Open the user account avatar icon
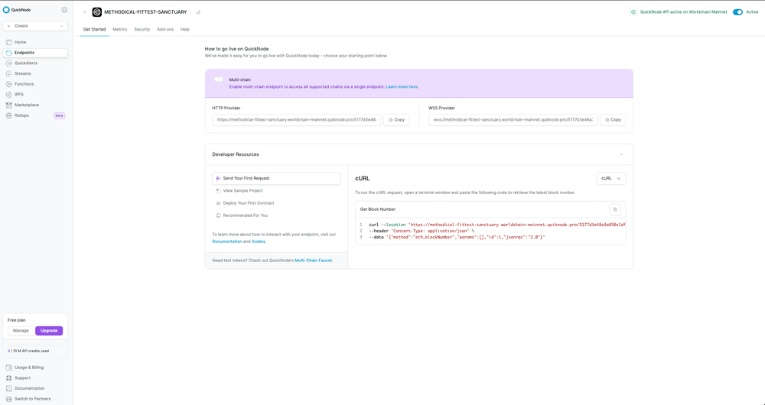Viewport: 765px width, 405px height. [64, 10]
